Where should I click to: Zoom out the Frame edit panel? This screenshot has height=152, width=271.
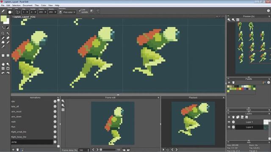[x=63, y=105]
